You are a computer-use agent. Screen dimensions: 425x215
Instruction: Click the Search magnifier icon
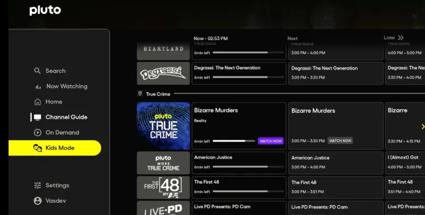[x=37, y=71]
